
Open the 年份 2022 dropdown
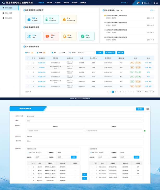pyautogui.click(x=85, y=121)
